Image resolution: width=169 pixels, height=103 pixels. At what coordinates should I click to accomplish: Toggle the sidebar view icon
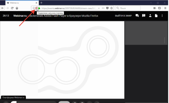tap(159, 8)
